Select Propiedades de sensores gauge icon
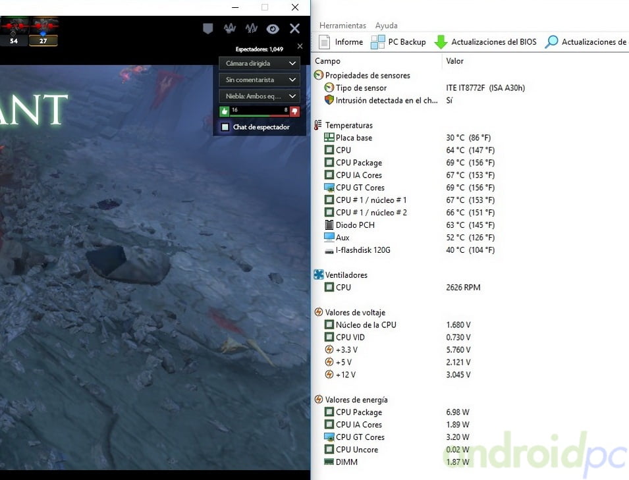The height and width of the screenshot is (480, 629). tap(319, 75)
